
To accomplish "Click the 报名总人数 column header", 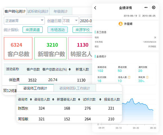I will (112, 100).
